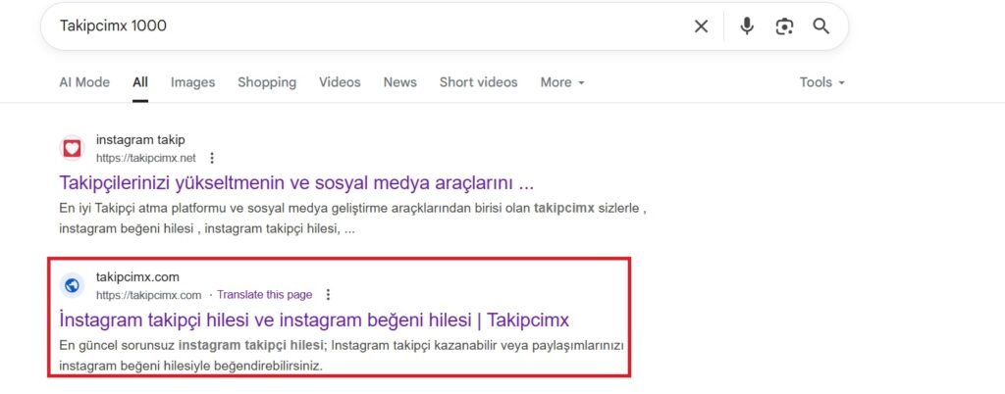Switch to AI Mode tab
This screenshot has width=1005, height=394.
pos(84,82)
